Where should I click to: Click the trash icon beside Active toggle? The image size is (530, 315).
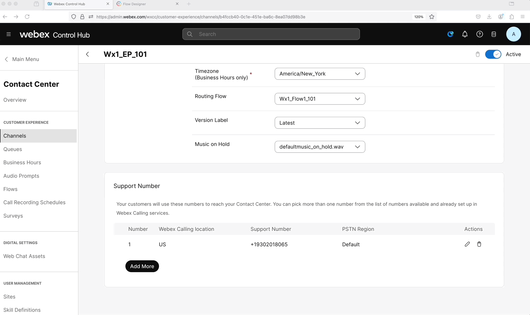pos(478,54)
